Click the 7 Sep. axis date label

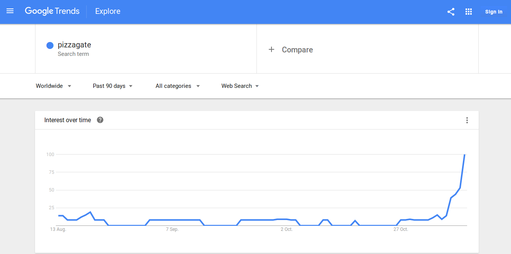pos(172,229)
